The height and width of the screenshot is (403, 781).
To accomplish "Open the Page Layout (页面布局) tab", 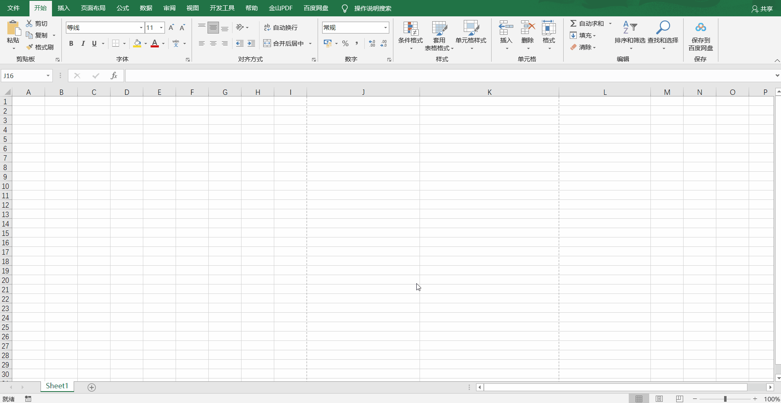I will click(93, 8).
